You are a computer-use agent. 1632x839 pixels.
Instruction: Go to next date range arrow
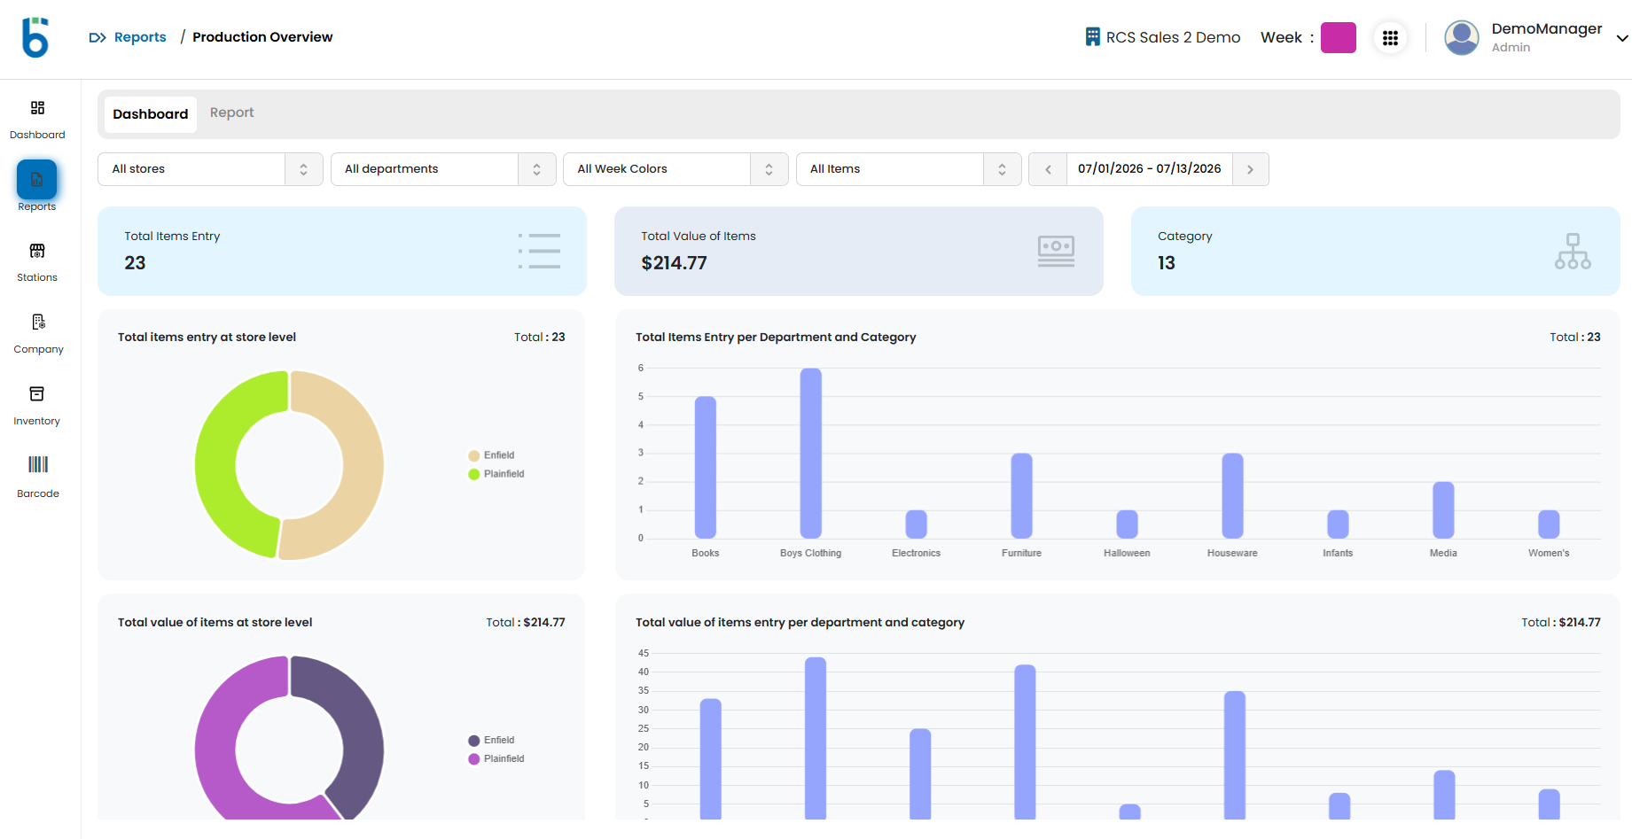point(1250,169)
